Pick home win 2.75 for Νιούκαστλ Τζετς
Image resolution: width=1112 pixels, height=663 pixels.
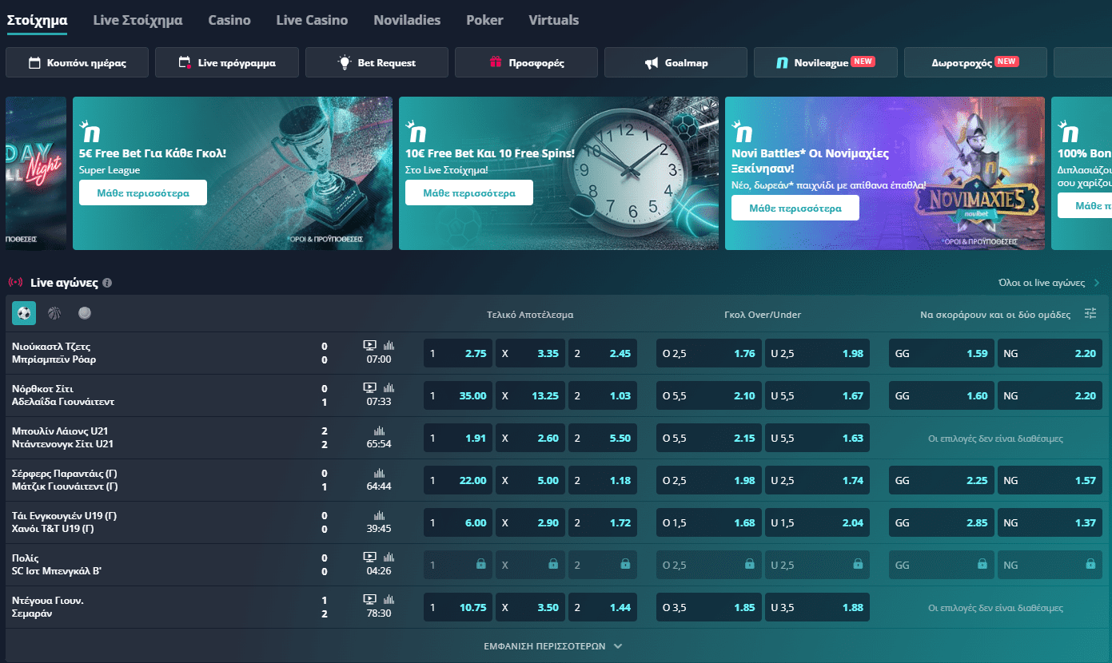[x=458, y=353]
